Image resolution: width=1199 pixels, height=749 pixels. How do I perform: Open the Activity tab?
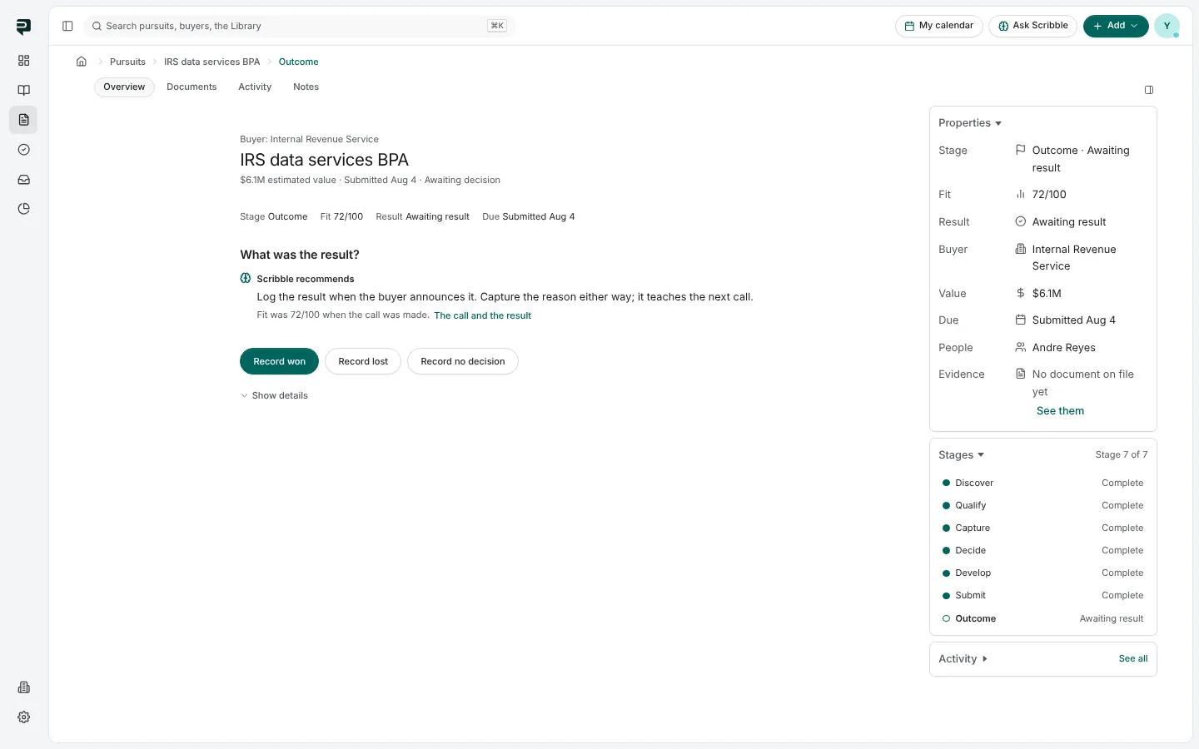(255, 87)
